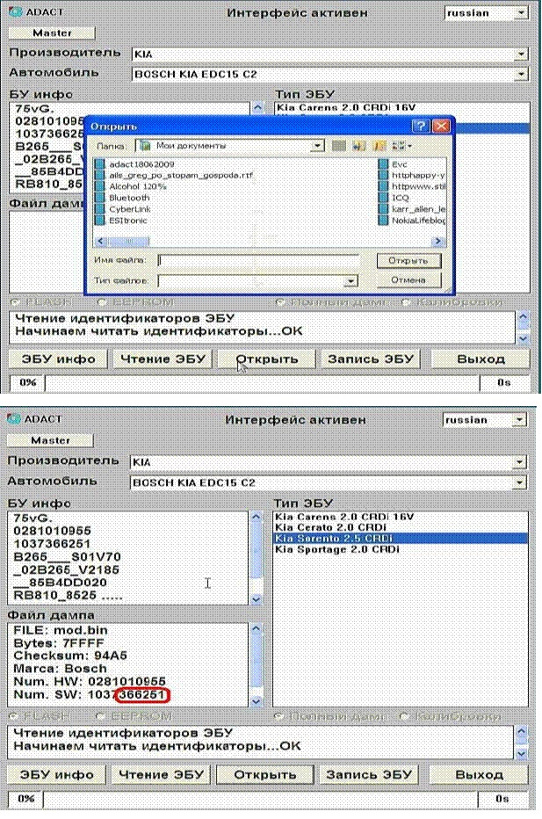This screenshot has width=542, height=819.
Task: Open the Папка Мои документы folder dropdown
Action: (317, 146)
